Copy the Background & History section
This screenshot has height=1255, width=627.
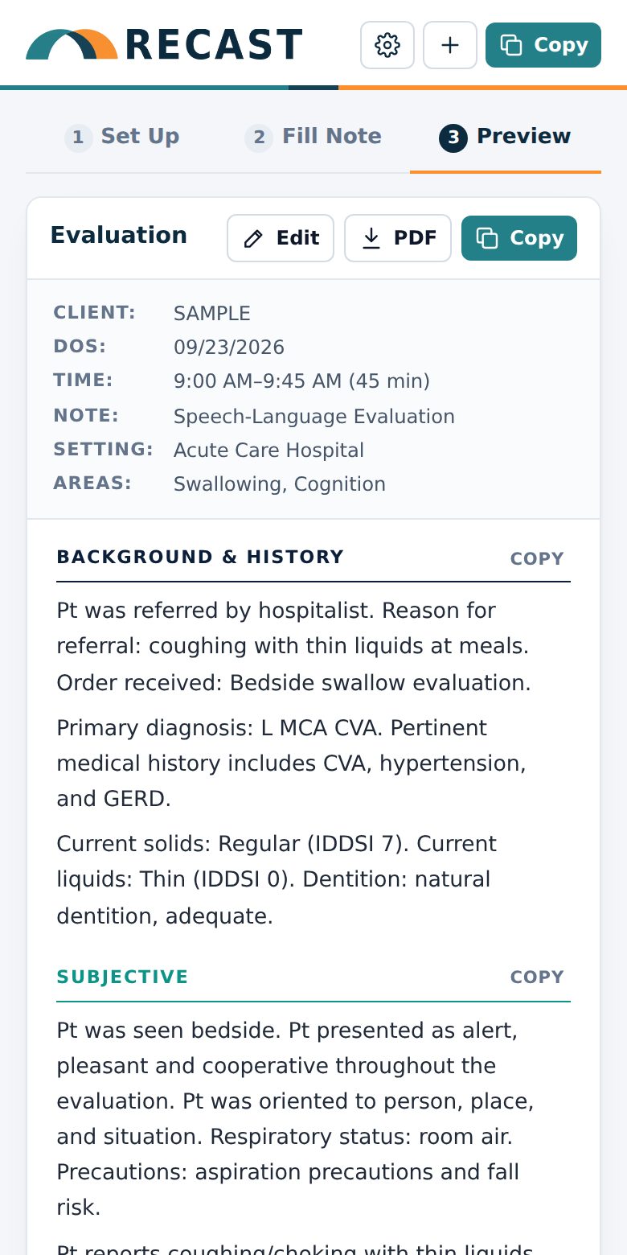click(x=537, y=558)
